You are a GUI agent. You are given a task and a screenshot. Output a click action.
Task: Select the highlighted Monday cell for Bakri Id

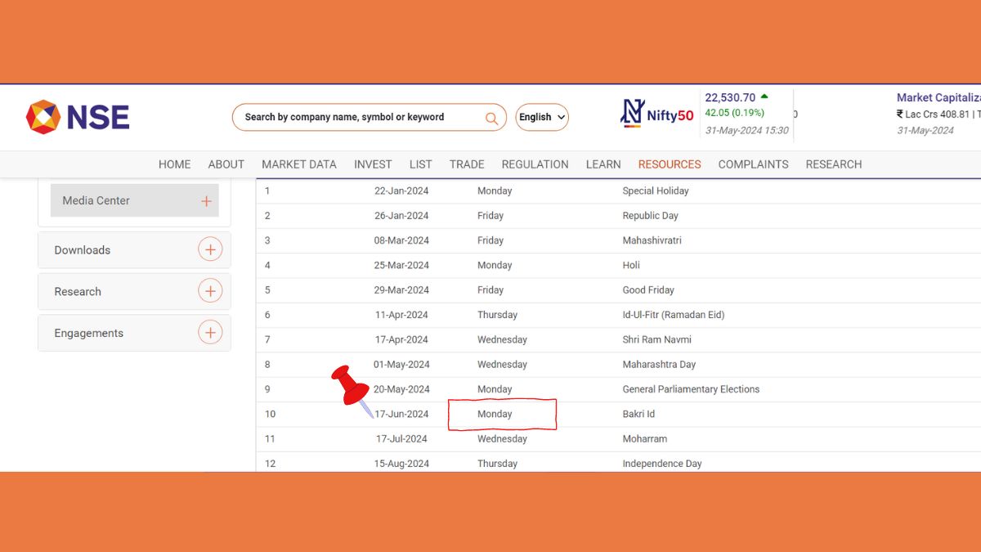coord(502,415)
